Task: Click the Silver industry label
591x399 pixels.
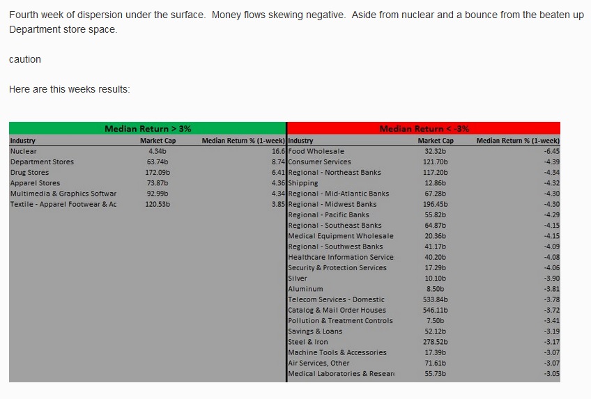Action: 298,278
